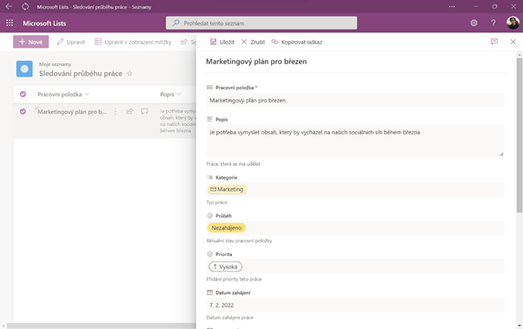Screen dimensions: 523x329
Task: Refresh the Microsoft Lists window
Action: (x=25, y=7)
